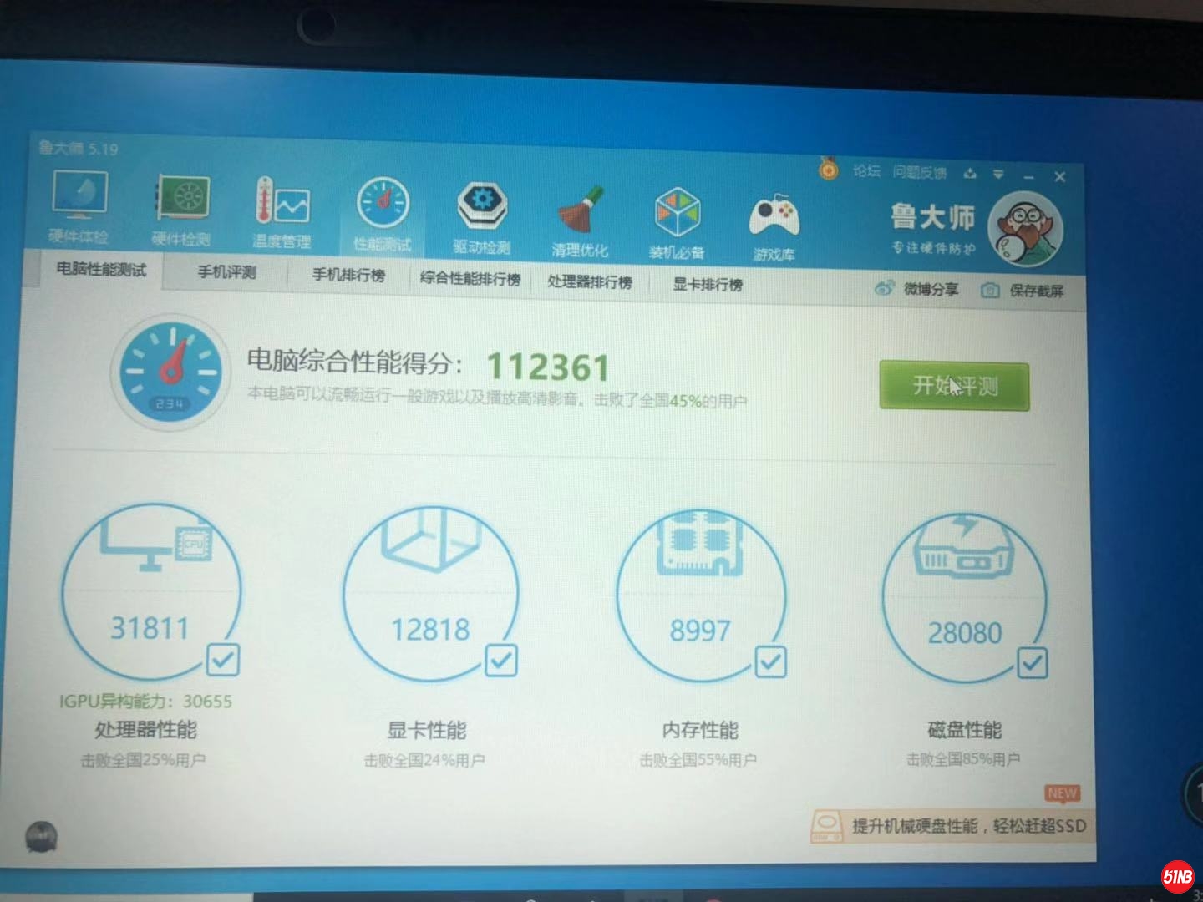Open the 硬件检测 hardware detection icon
Viewport: 1203px width, 902px height.
(181, 210)
